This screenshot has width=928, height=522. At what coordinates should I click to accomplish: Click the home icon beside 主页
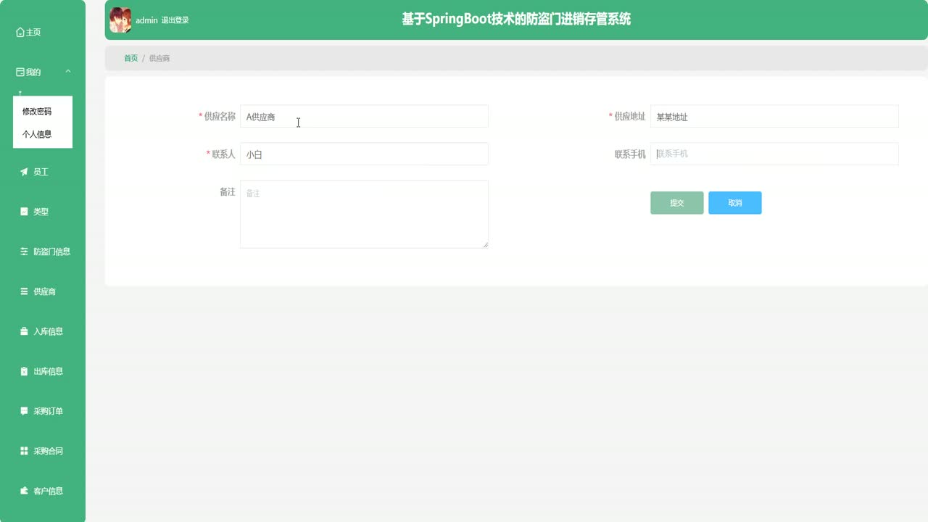point(20,32)
